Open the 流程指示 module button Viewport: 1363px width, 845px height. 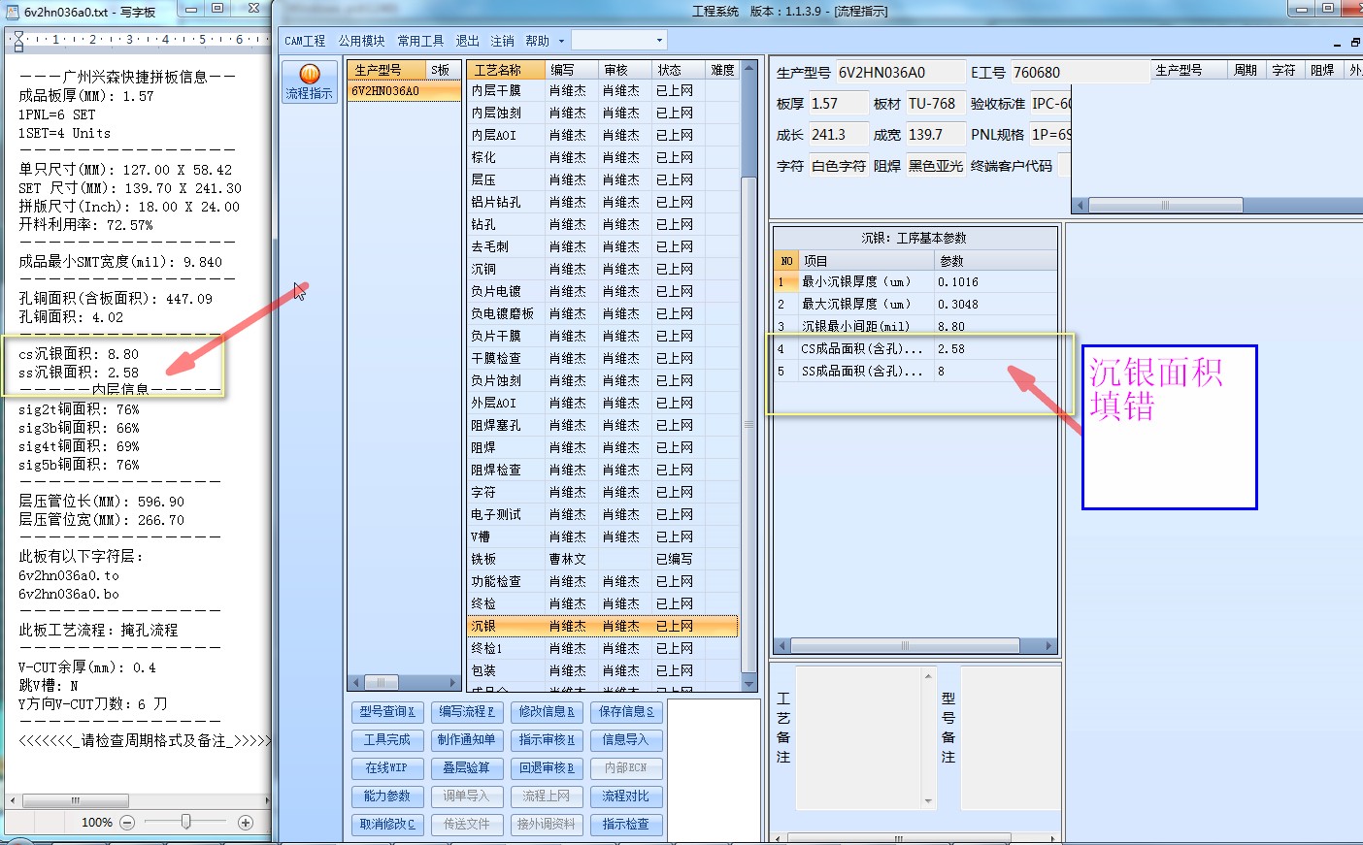click(x=310, y=81)
